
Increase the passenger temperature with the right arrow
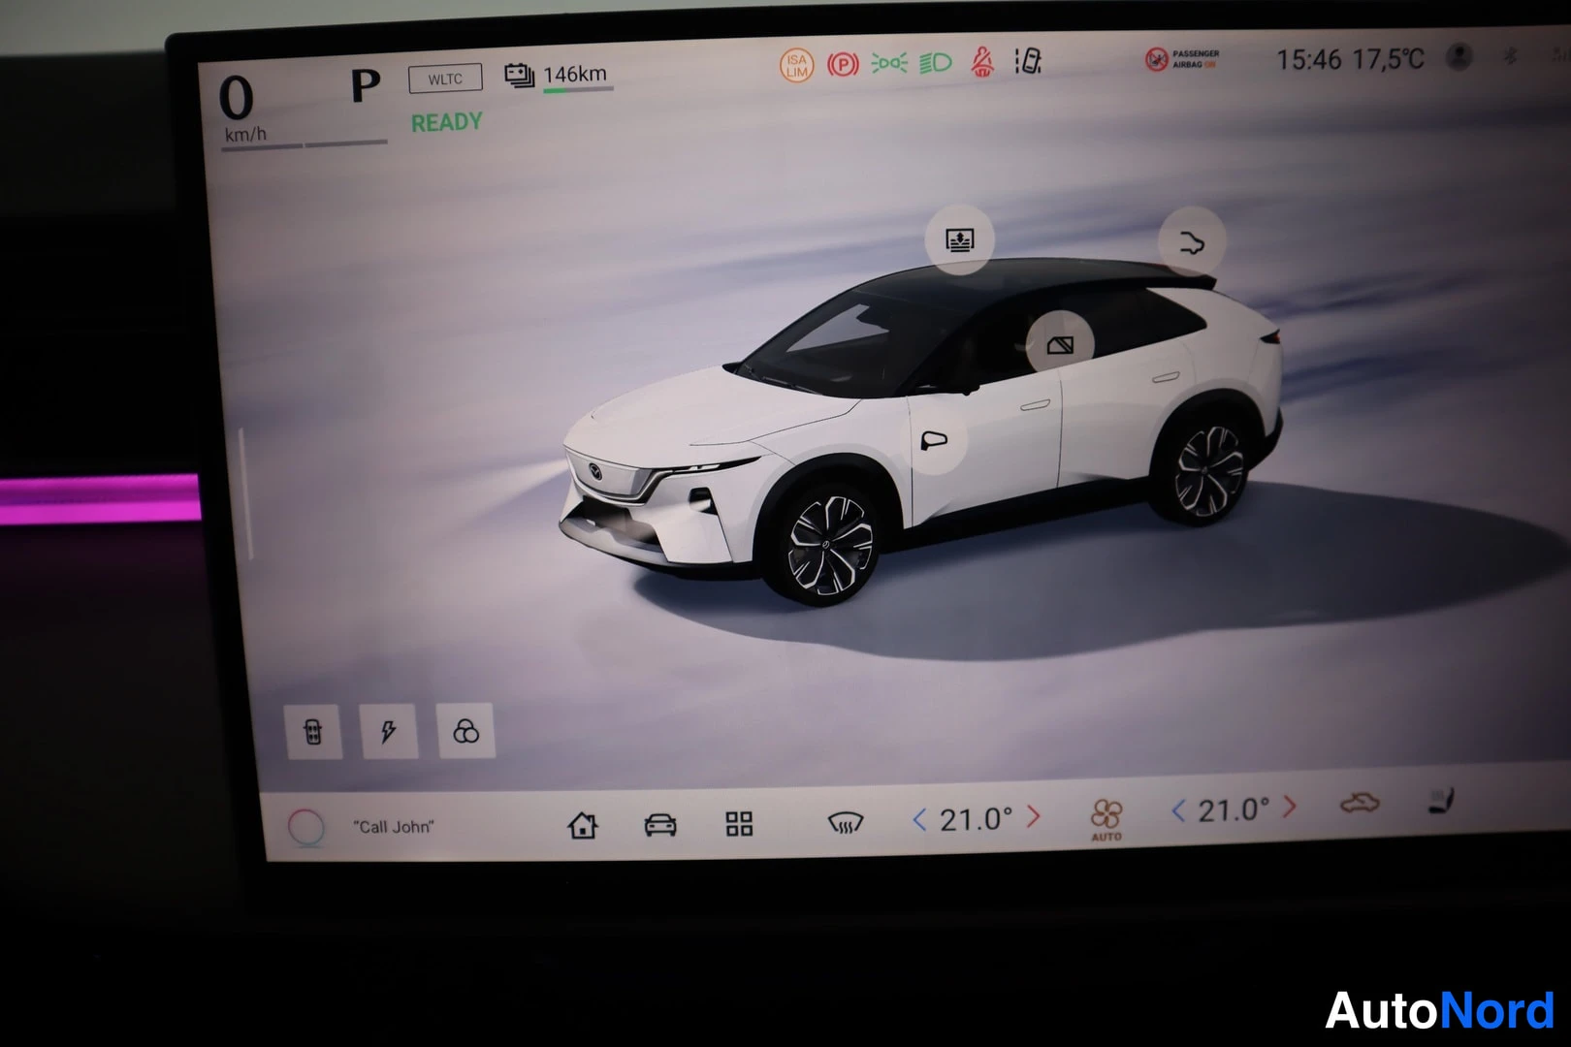click(1290, 807)
